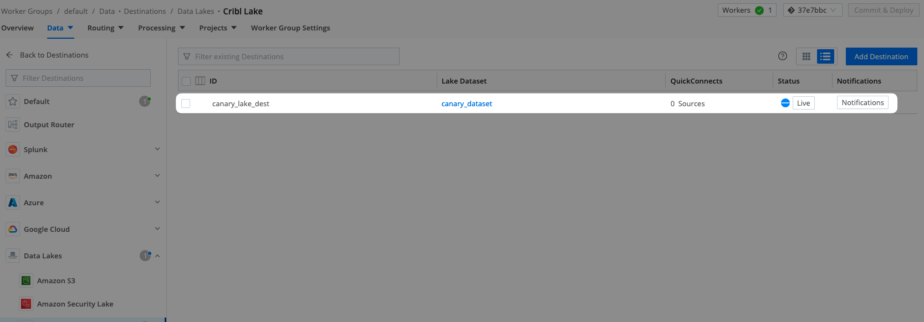Expand the Azure destinations group
This screenshot has height=322, width=924.
click(157, 202)
